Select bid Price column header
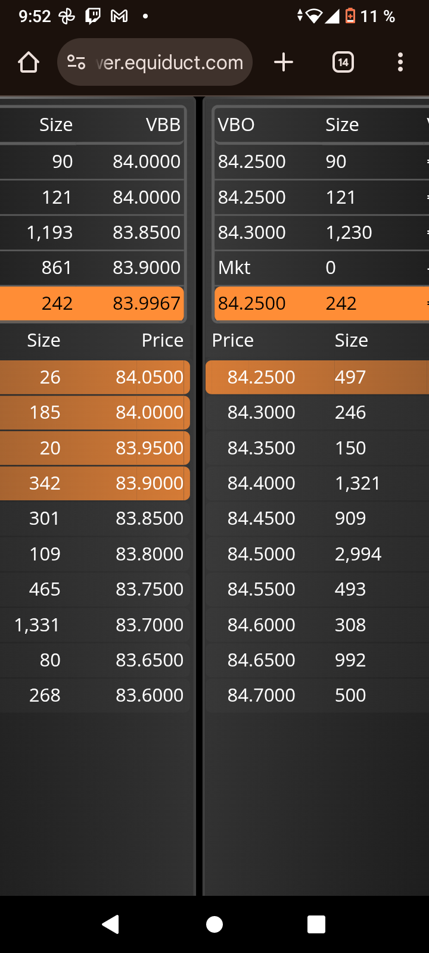Viewport: 429px width, 953px height. 163,340
